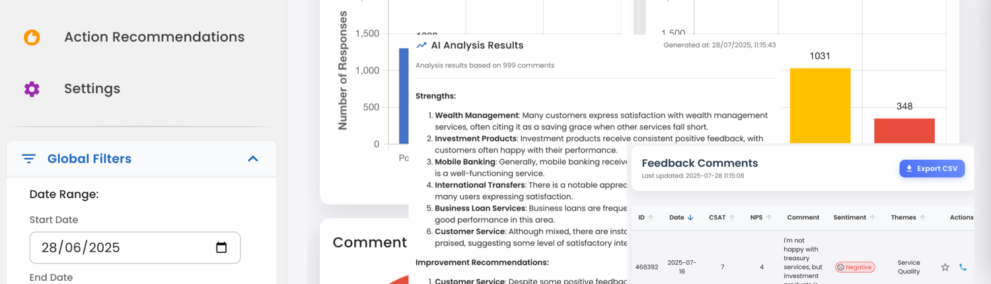The height and width of the screenshot is (284, 991).
Task: Click the purple Settings gear icon
Action: (32, 89)
